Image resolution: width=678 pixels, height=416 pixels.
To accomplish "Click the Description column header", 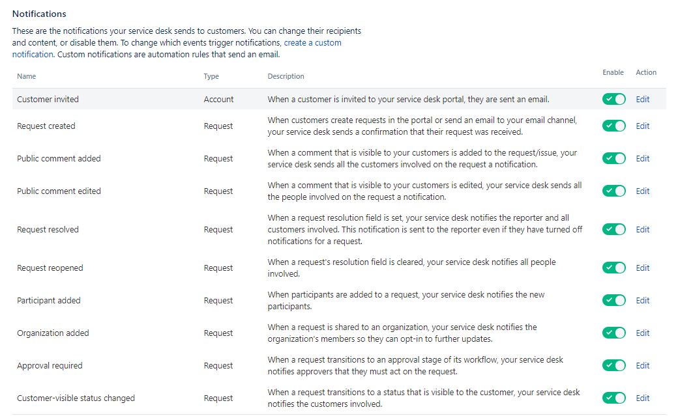I will pos(286,76).
